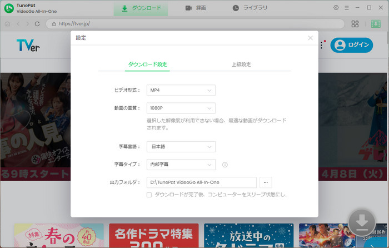Navigate back with the left arrow
The image size is (389, 248).
pos(18,24)
